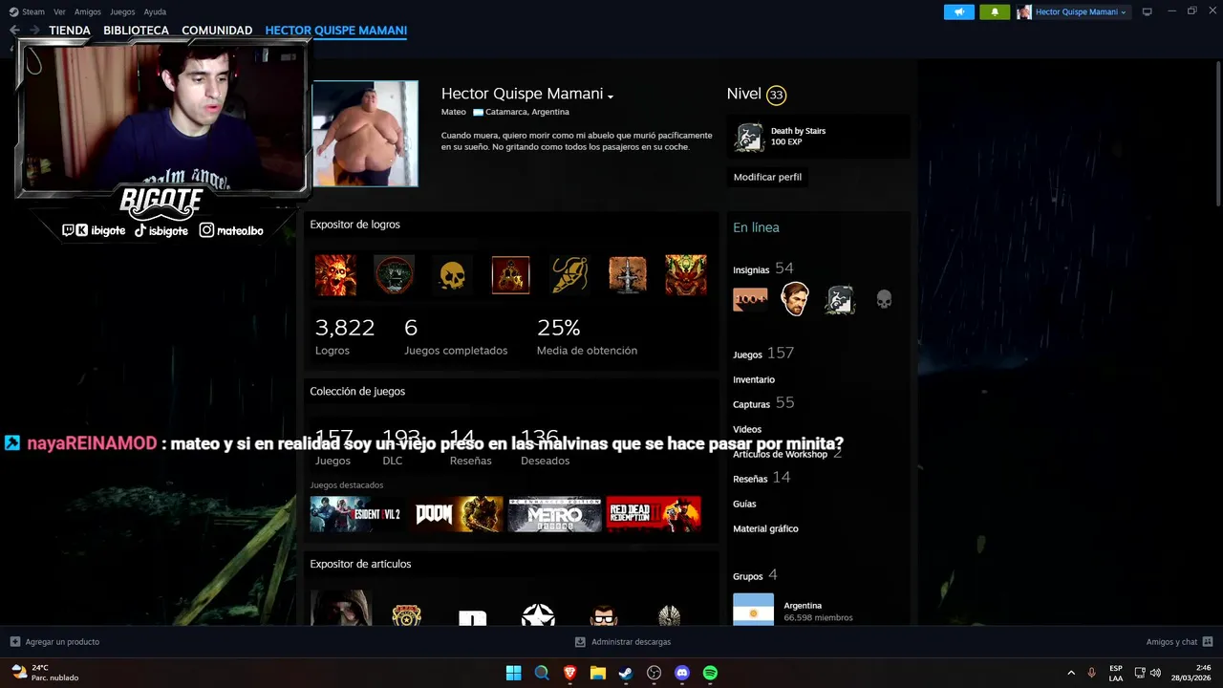The image size is (1223, 688).
Task: Click the red demon face achievement icon
Action: click(x=686, y=275)
